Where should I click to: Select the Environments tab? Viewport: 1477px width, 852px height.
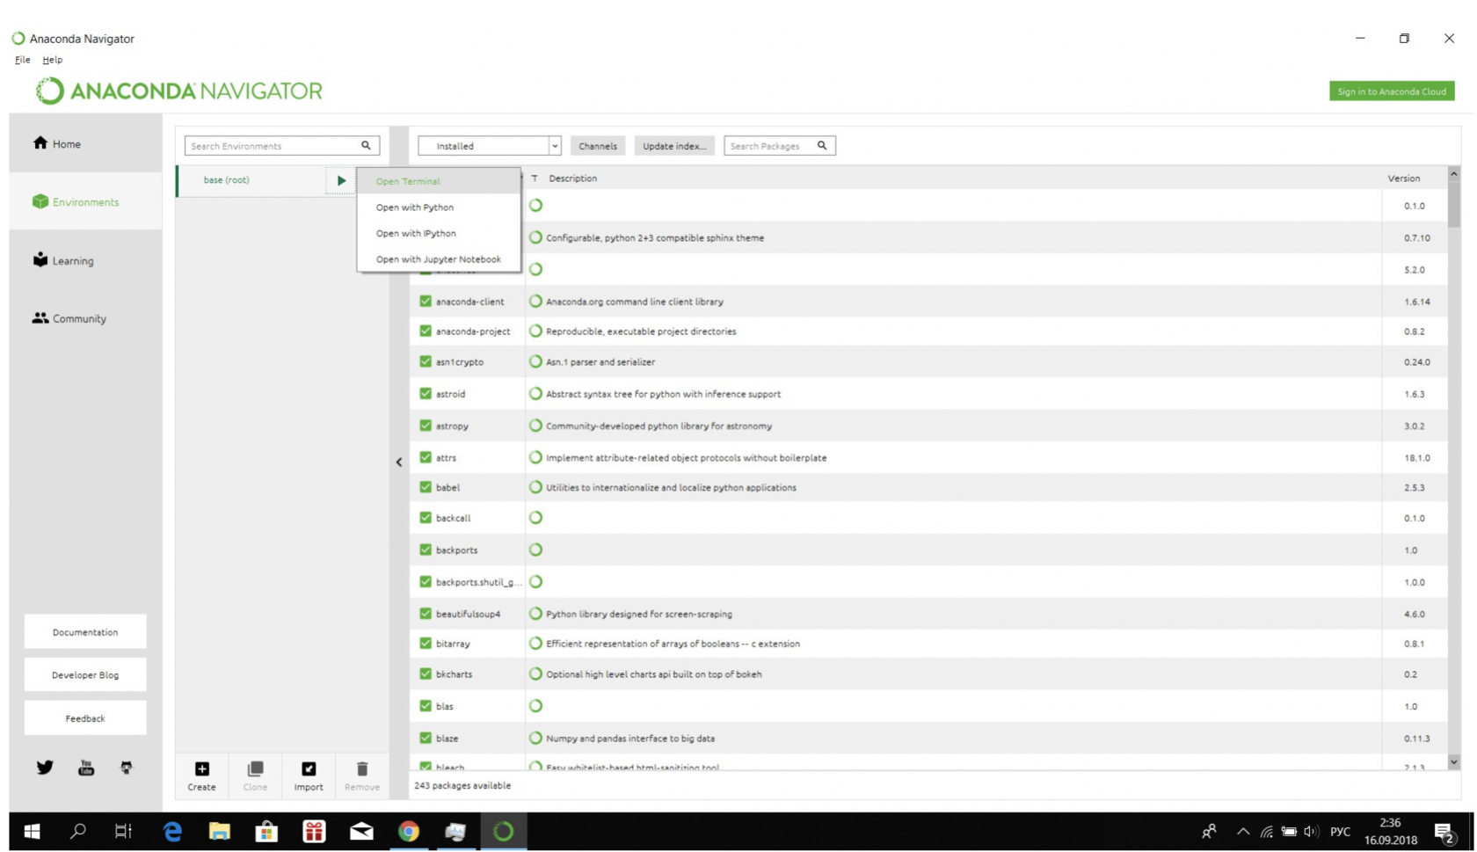86,202
